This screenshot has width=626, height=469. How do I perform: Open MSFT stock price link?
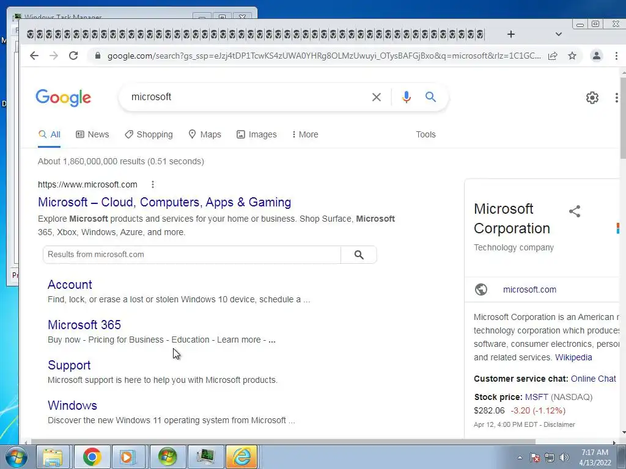tap(536, 397)
